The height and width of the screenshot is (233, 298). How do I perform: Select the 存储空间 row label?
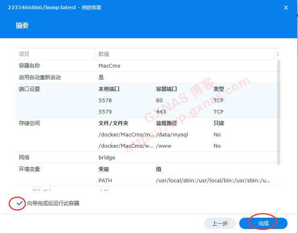(29, 123)
